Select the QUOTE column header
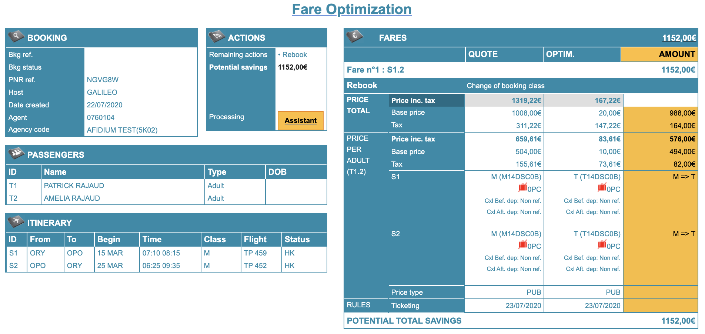705x334 pixels. pos(483,54)
